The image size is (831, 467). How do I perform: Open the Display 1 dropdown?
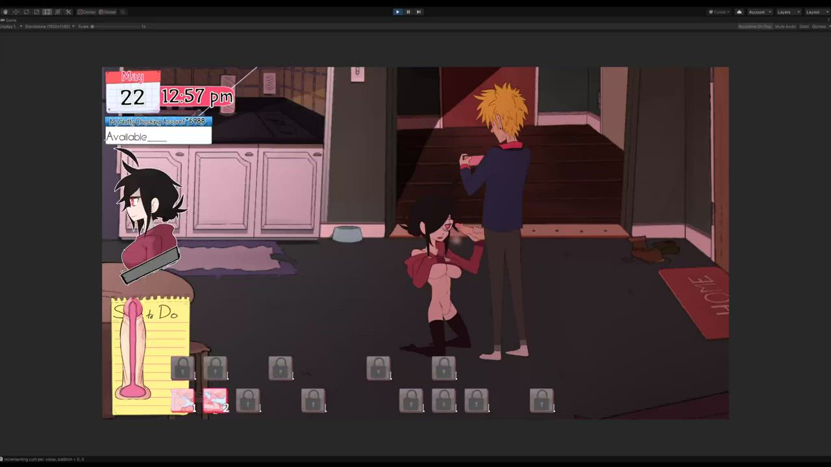point(11,27)
